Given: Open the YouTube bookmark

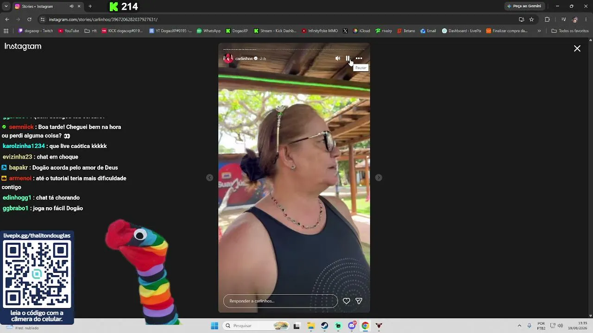Looking at the screenshot, I should tap(69, 31).
